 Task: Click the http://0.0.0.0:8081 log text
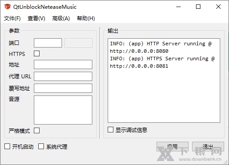coord(139,66)
